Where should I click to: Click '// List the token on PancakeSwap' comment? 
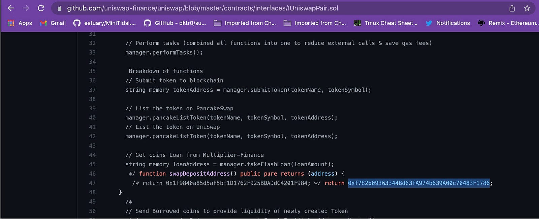179,108
